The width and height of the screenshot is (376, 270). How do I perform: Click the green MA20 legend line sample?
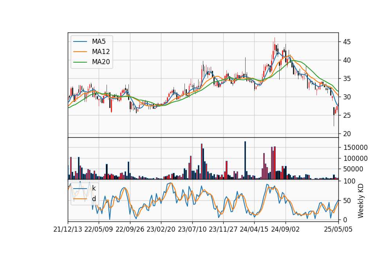tap(80, 62)
